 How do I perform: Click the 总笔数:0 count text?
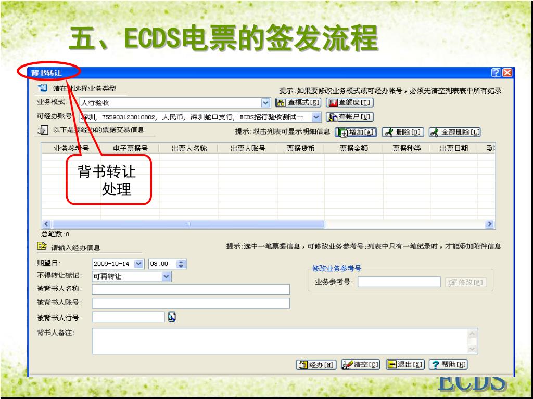[55, 234]
